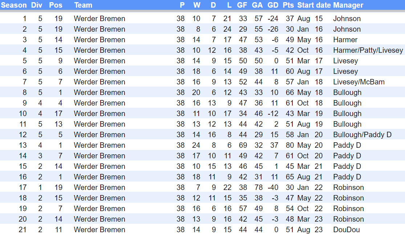Select the GD column header
The width and height of the screenshot is (405, 234).
coord(273,5)
